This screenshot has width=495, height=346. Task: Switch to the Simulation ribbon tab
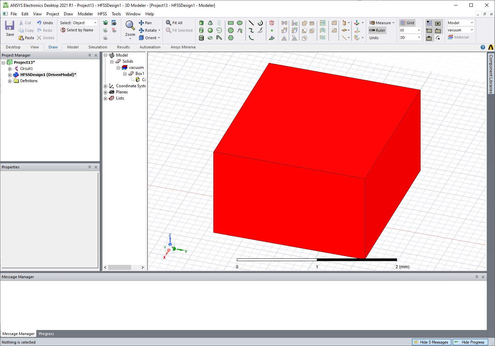coord(98,47)
